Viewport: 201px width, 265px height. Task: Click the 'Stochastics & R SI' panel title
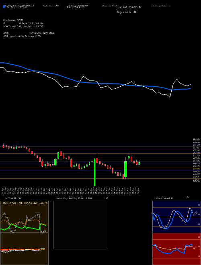click(x=172, y=198)
